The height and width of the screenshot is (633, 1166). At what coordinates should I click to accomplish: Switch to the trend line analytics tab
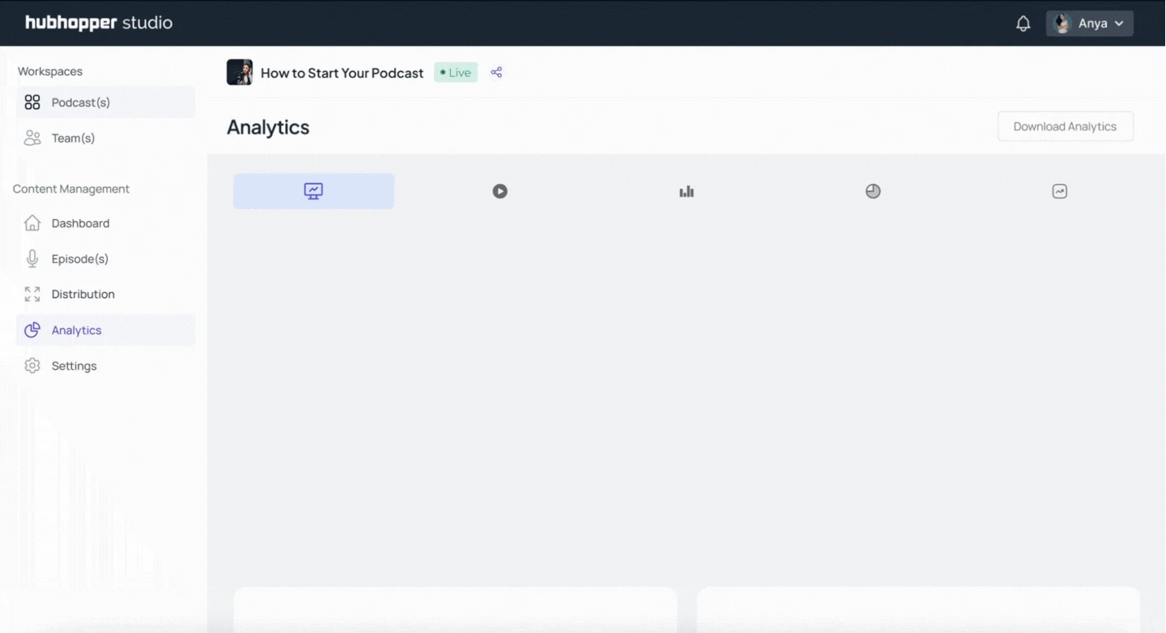point(1059,191)
